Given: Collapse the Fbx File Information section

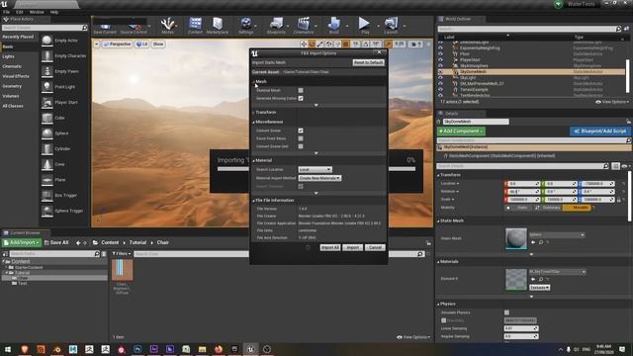Looking at the screenshot, I should tap(253, 200).
